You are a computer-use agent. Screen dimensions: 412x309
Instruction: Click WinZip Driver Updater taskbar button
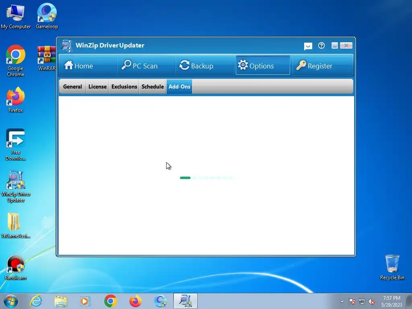click(185, 301)
